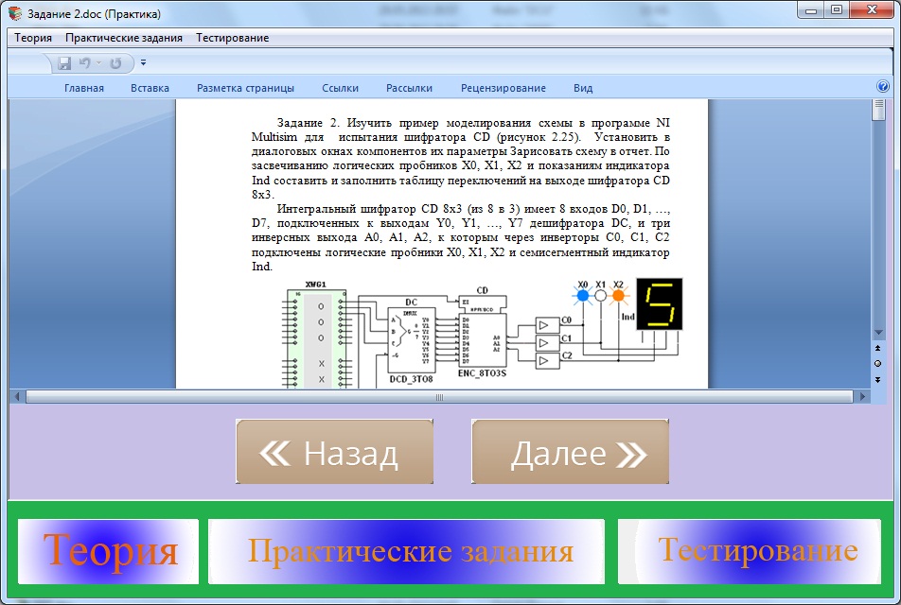Click the blue X0 logic probe in diagram
The height and width of the screenshot is (605, 901).
[x=583, y=295]
